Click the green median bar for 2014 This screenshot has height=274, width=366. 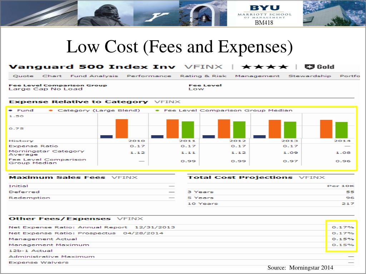tap(341, 130)
